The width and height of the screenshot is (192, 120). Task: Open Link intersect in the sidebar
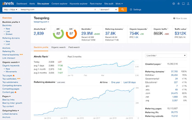click(9, 58)
